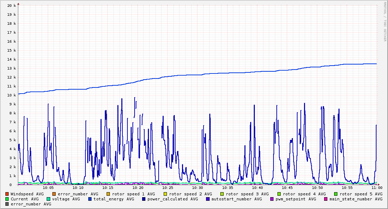388x209 pixels.
Task: Click the purple pwm_setpoint AVG swatch
Action: click(x=272, y=199)
